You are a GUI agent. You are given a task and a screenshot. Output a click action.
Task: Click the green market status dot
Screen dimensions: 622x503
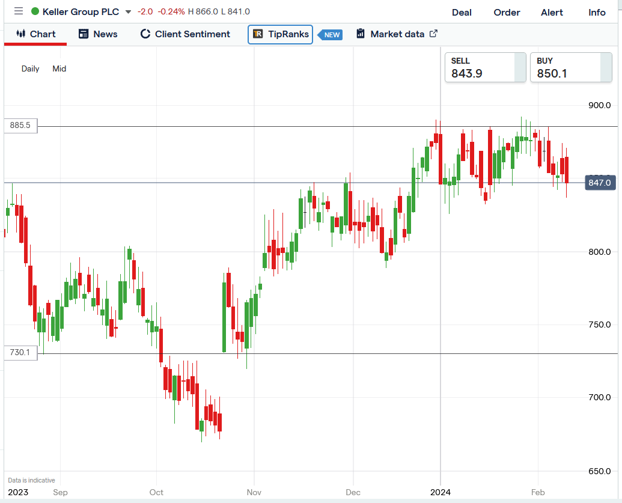(x=35, y=11)
